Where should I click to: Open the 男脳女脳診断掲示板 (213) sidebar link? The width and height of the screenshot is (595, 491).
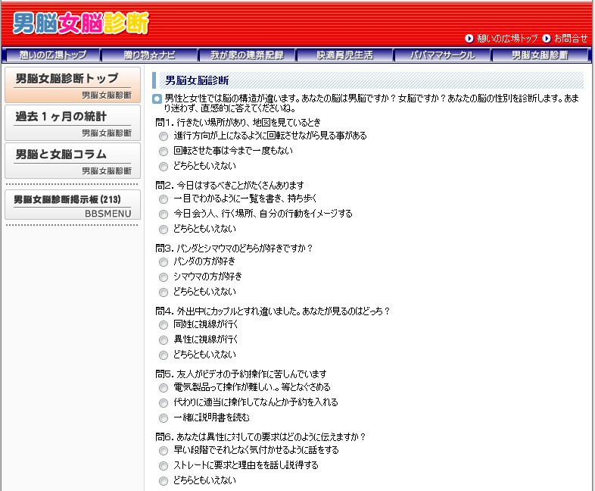(73, 205)
